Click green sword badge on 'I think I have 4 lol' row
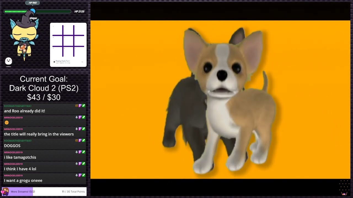 click(84, 163)
